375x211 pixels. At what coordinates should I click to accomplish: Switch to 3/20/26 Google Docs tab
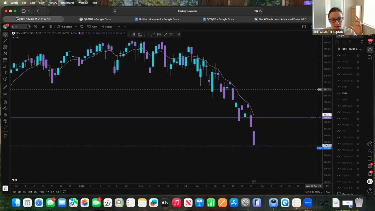95,19
